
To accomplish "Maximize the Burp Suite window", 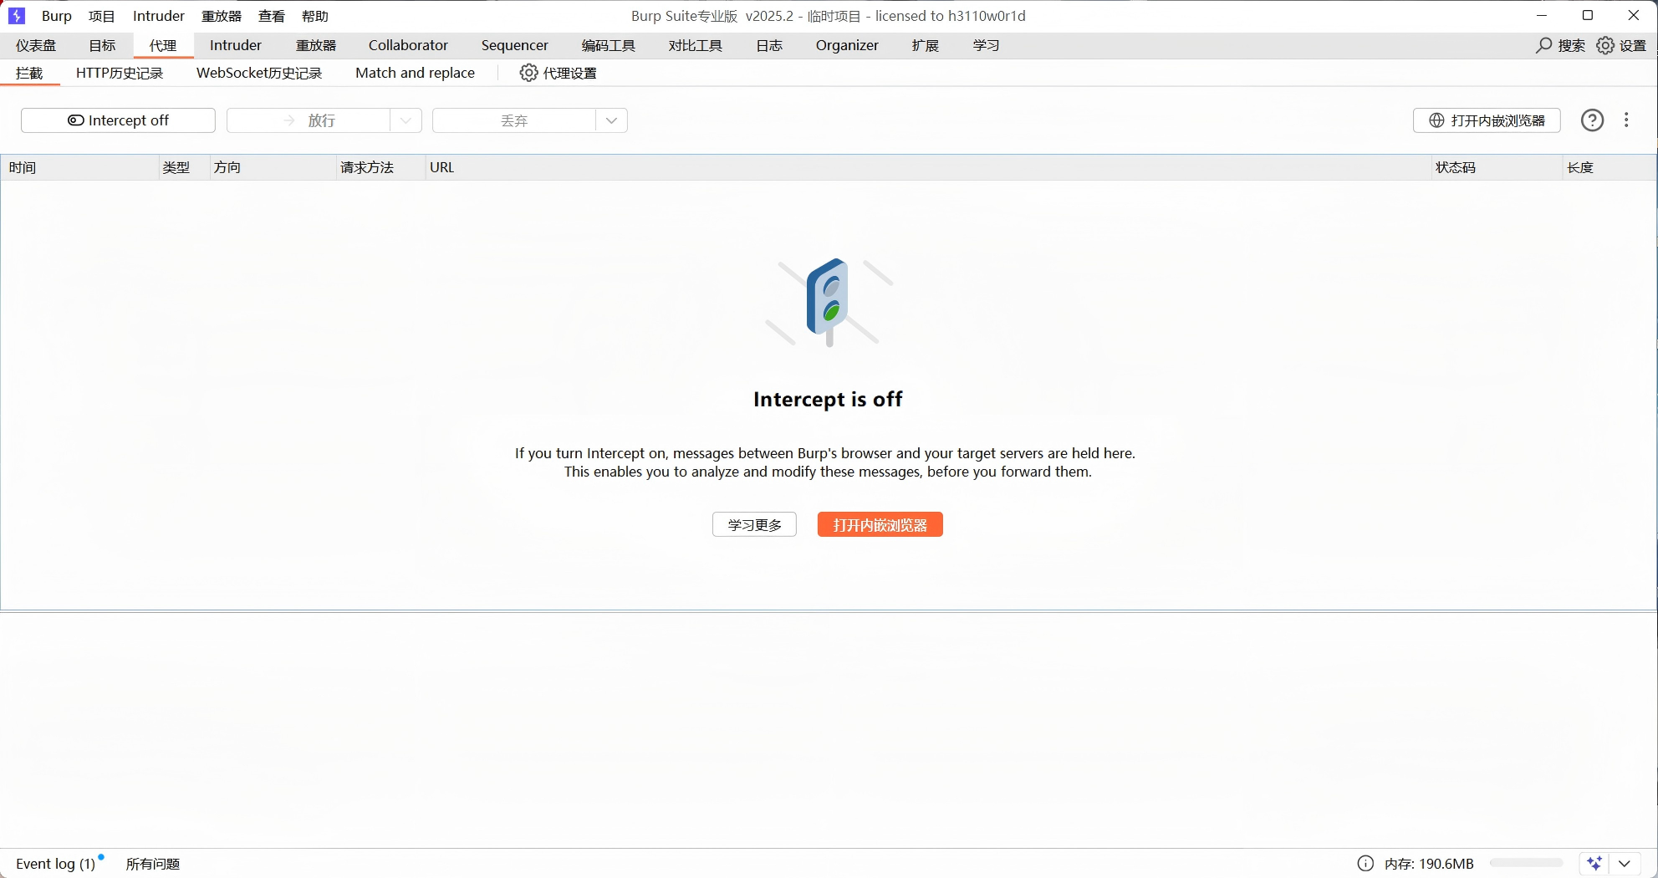I will pyautogui.click(x=1588, y=16).
